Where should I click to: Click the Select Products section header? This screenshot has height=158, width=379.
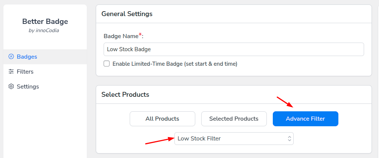(x=125, y=95)
